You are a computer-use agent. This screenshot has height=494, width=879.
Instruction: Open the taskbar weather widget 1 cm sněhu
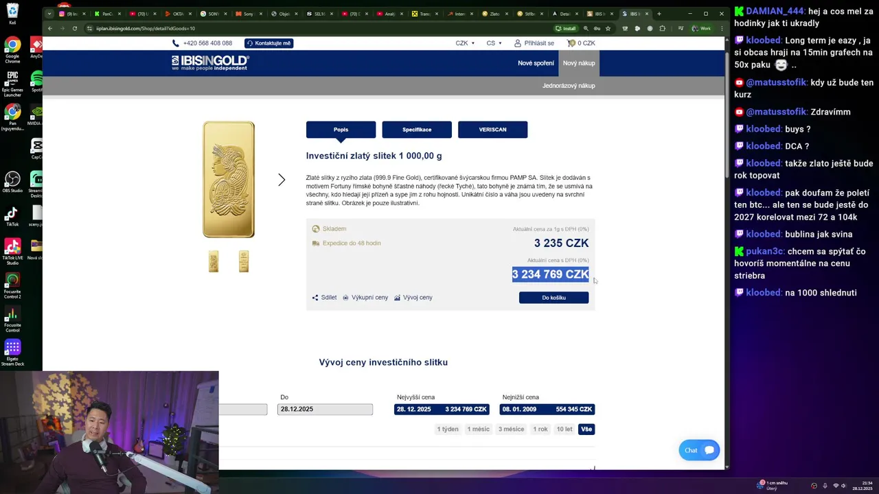(x=773, y=485)
